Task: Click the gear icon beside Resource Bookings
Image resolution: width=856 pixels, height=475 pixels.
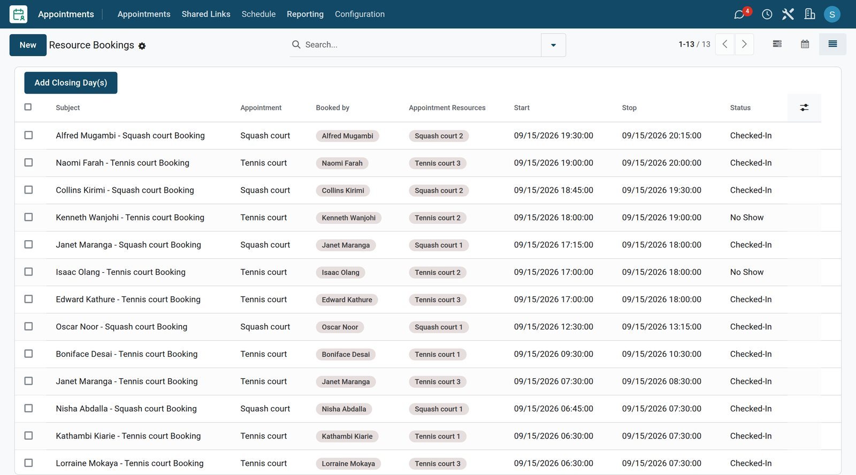Action: click(x=142, y=46)
